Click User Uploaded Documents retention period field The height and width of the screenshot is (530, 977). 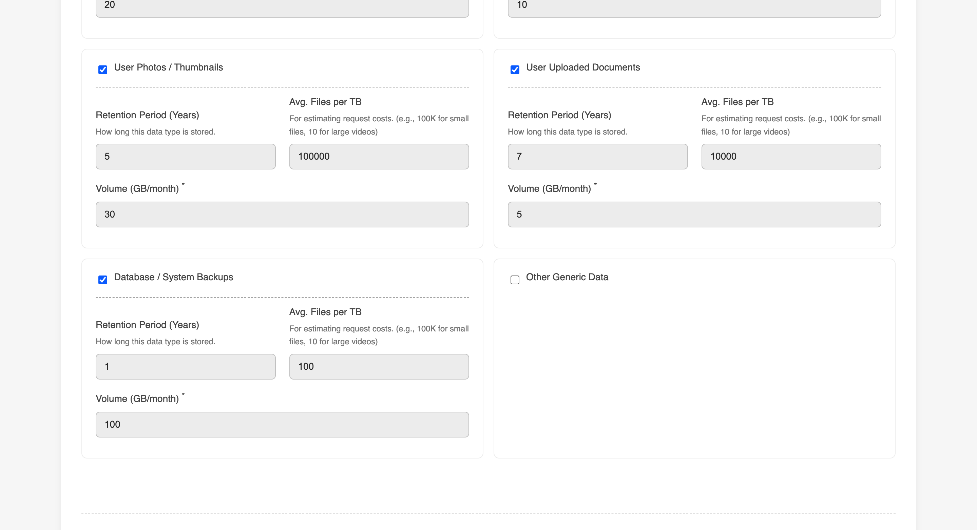tap(597, 156)
